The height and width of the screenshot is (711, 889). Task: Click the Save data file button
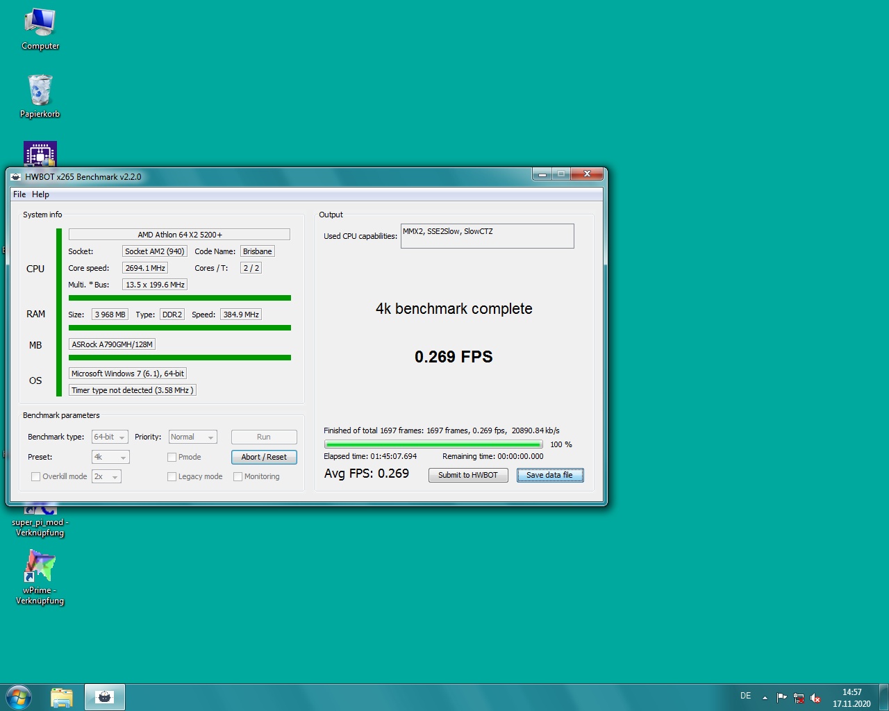click(x=550, y=475)
